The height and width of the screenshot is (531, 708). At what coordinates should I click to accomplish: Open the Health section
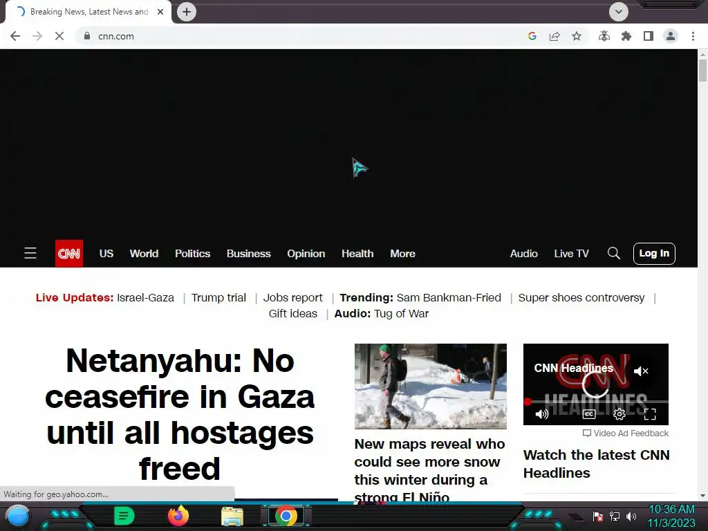(x=357, y=254)
